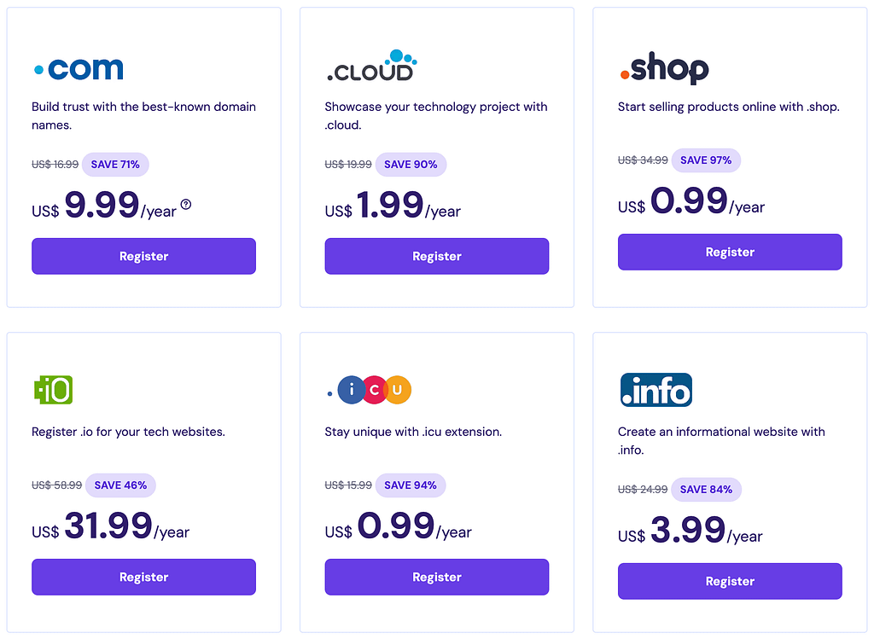
Task: Click the blue .info logo
Action: coord(655,389)
